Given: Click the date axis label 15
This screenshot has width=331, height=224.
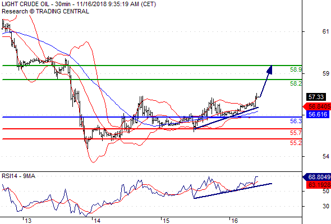Looking at the screenshot, I should (166, 221).
